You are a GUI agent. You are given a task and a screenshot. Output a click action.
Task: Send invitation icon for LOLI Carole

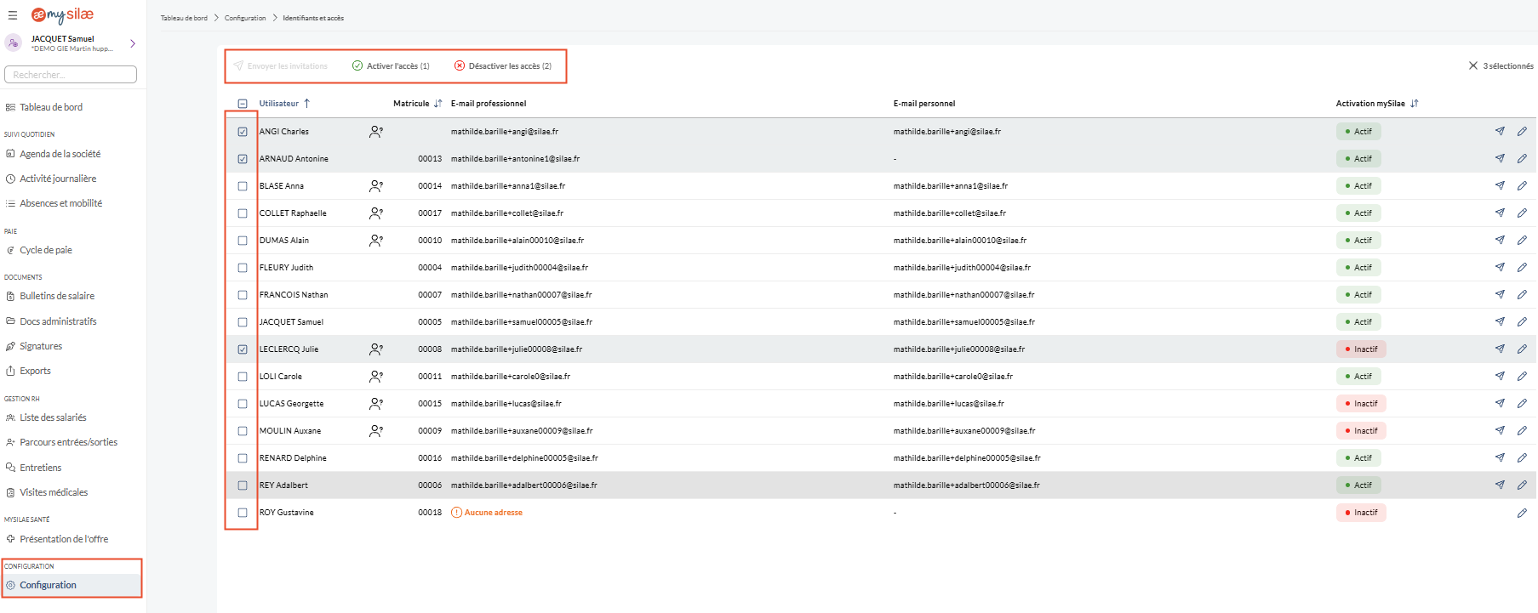(x=1500, y=376)
